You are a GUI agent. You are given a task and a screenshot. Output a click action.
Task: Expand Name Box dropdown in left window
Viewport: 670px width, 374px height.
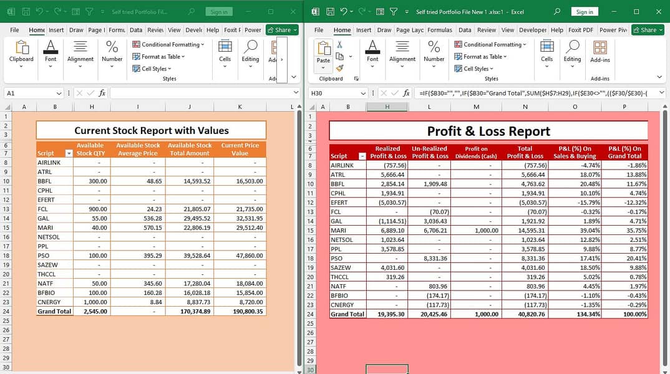point(59,93)
